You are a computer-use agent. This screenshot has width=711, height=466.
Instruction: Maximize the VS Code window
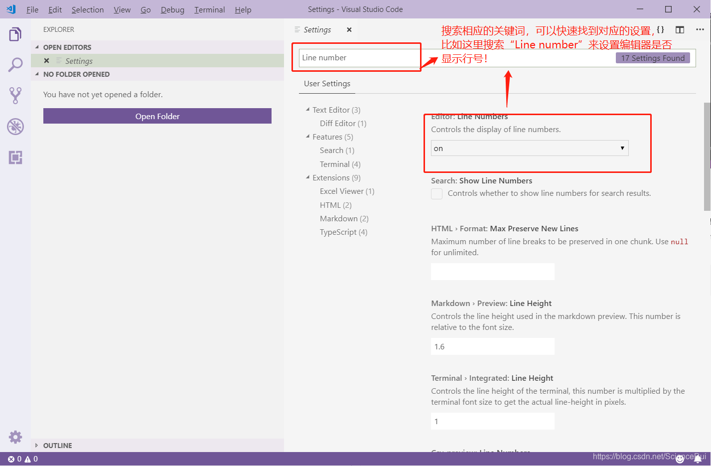coord(668,9)
